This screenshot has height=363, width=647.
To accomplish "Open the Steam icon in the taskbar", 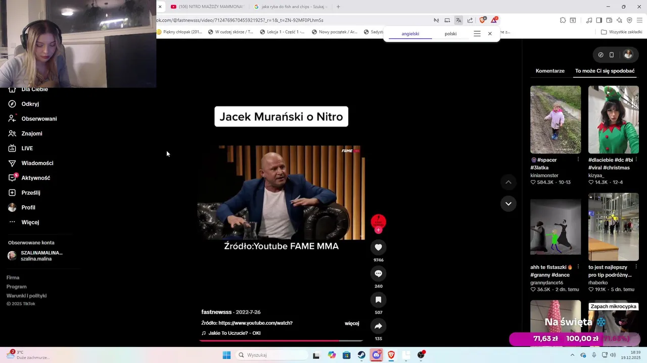I will 361,355.
